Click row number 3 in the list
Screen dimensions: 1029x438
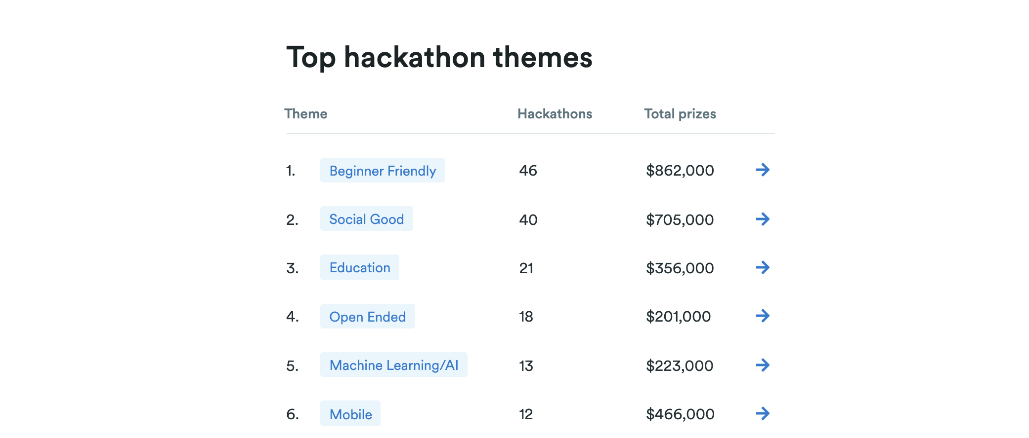point(292,268)
